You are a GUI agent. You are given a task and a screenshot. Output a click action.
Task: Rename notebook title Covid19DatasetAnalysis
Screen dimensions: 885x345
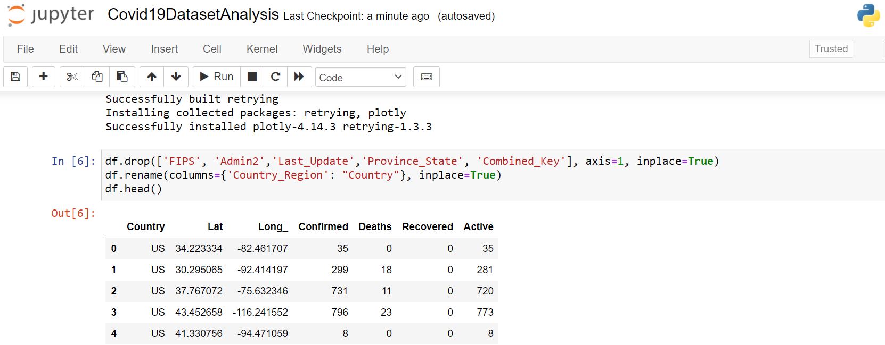193,15
